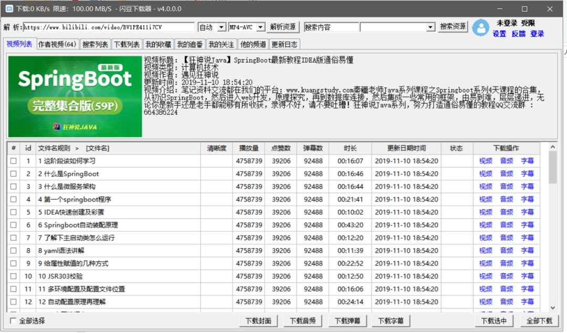567x333 pixels.
Task: Click scrollbar up arrow of video list
Action: (x=552, y=147)
